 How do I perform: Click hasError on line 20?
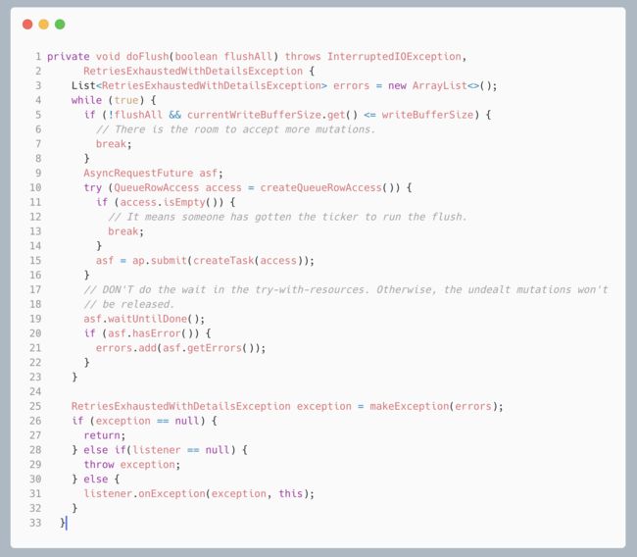[157, 333]
